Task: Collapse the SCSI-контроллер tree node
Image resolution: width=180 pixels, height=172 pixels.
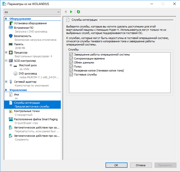Action: (6, 61)
